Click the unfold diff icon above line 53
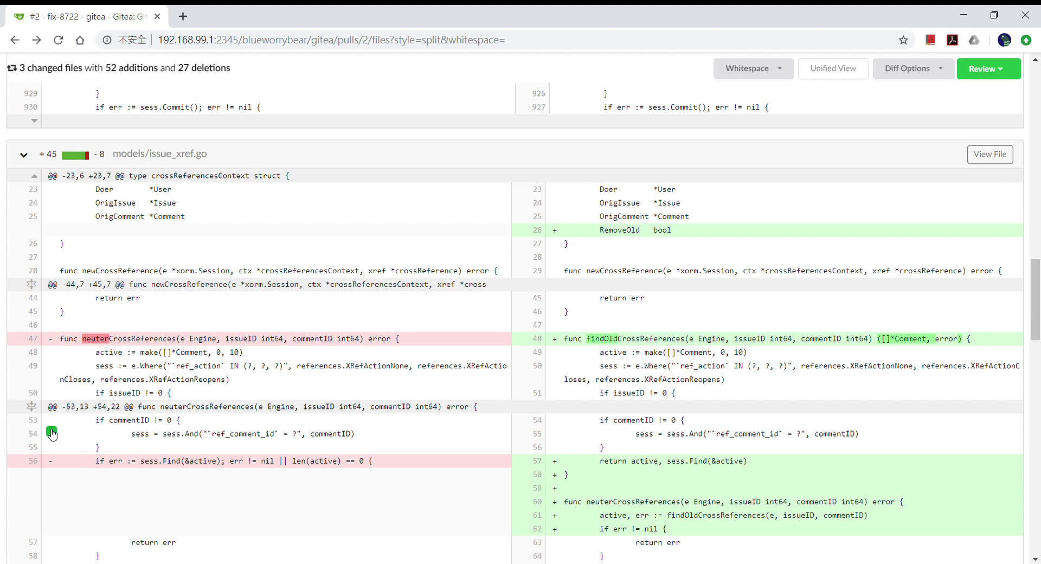 (31, 406)
